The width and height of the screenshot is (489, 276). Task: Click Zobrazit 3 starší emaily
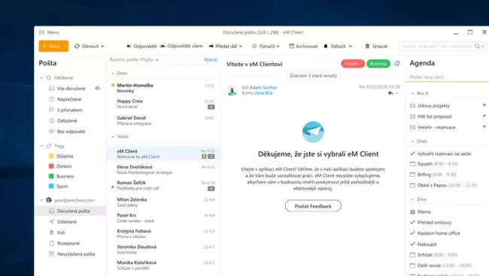[x=313, y=76]
